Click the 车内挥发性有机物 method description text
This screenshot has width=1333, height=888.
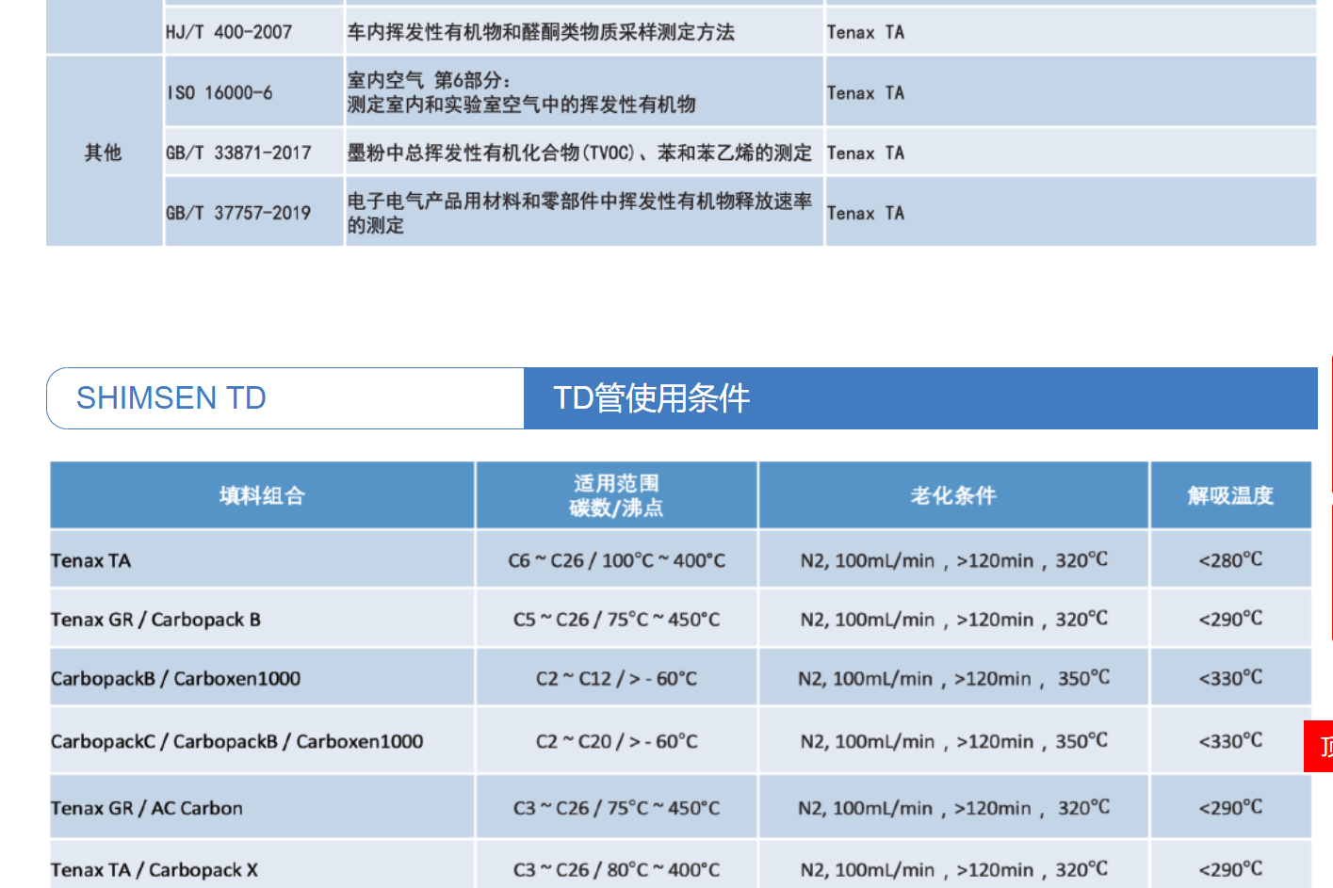point(541,32)
